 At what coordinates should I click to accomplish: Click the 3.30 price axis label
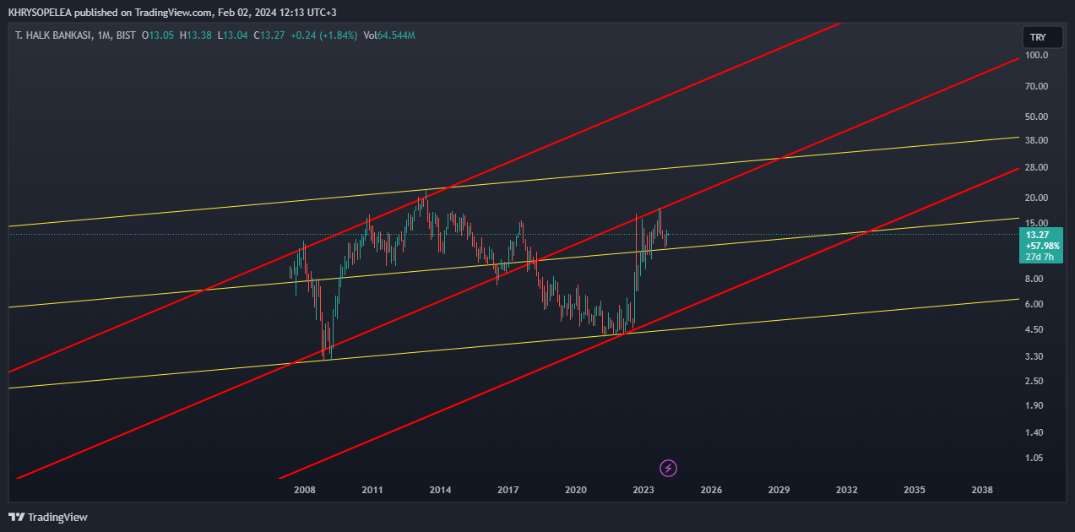click(x=1034, y=357)
